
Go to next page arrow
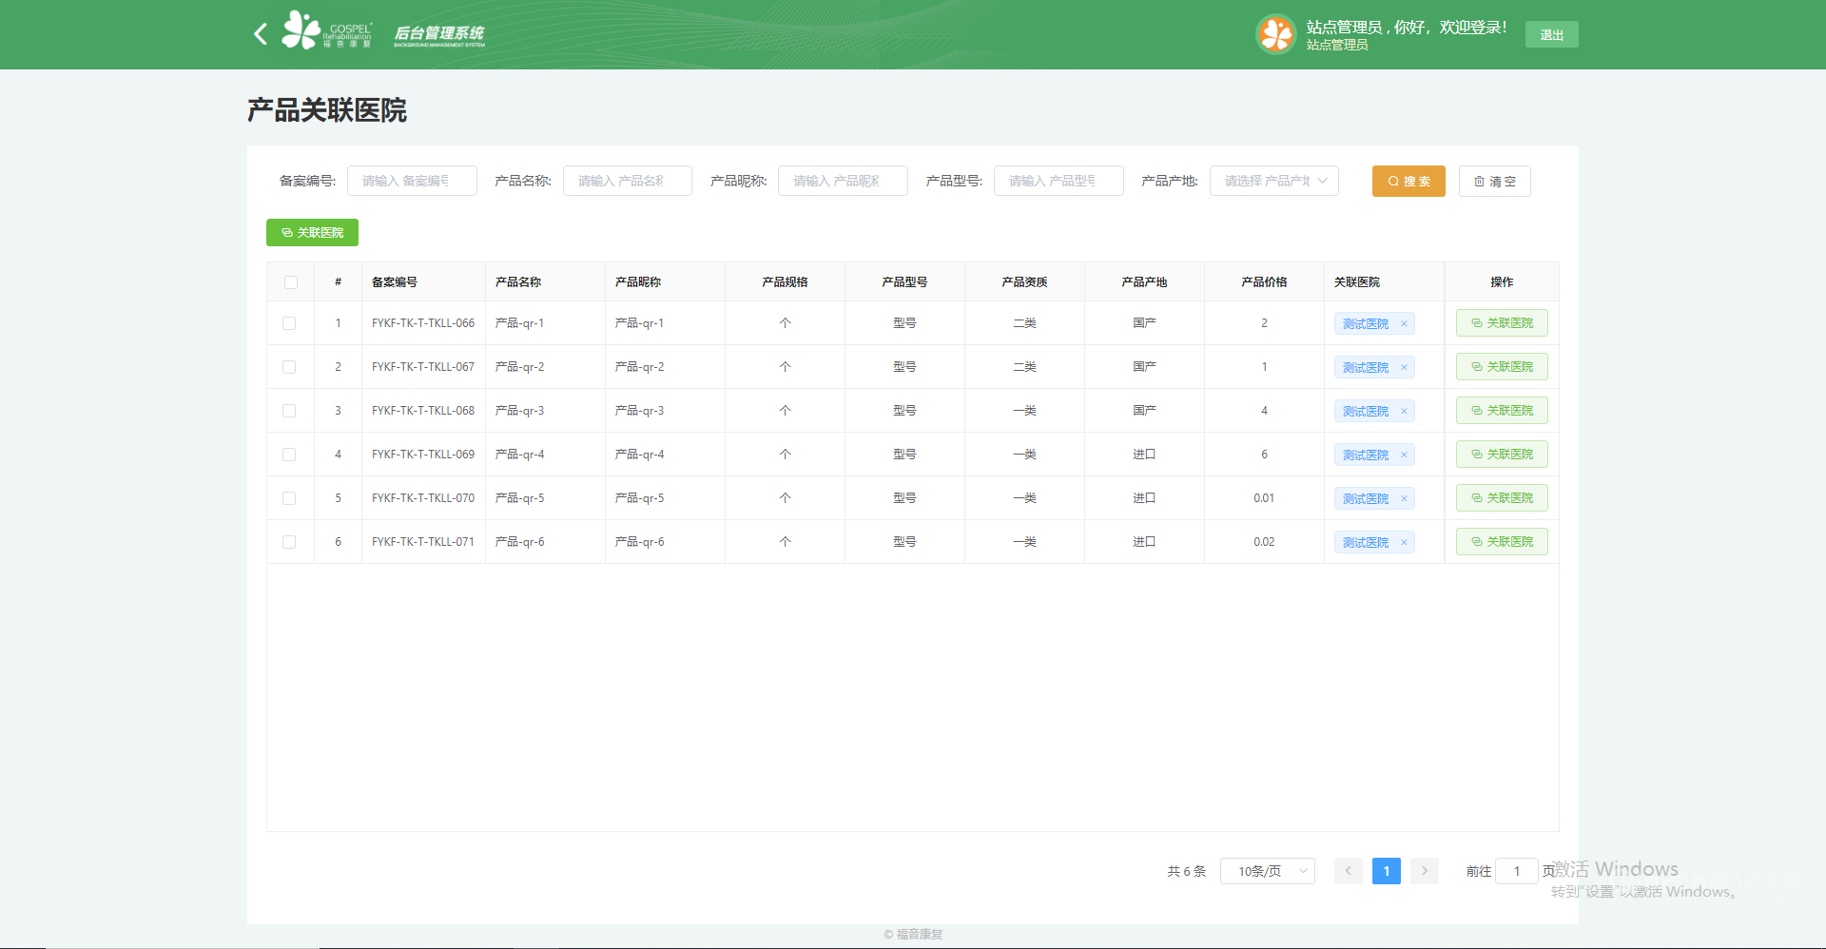click(1424, 871)
